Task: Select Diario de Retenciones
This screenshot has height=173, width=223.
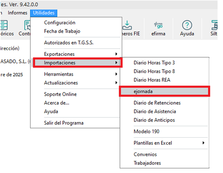Action: click(x=157, y=103)
